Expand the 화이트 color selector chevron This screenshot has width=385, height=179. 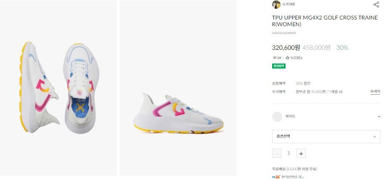(379, 117)
